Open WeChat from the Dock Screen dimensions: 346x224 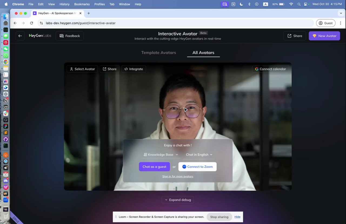tap(6, 49)
